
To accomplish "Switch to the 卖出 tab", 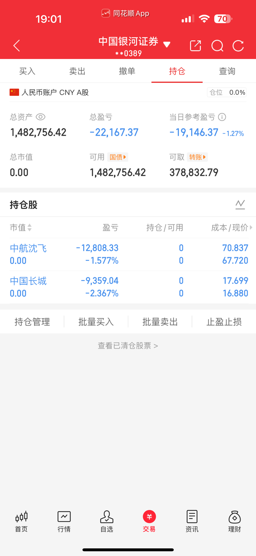I will (x=77, y=71).
